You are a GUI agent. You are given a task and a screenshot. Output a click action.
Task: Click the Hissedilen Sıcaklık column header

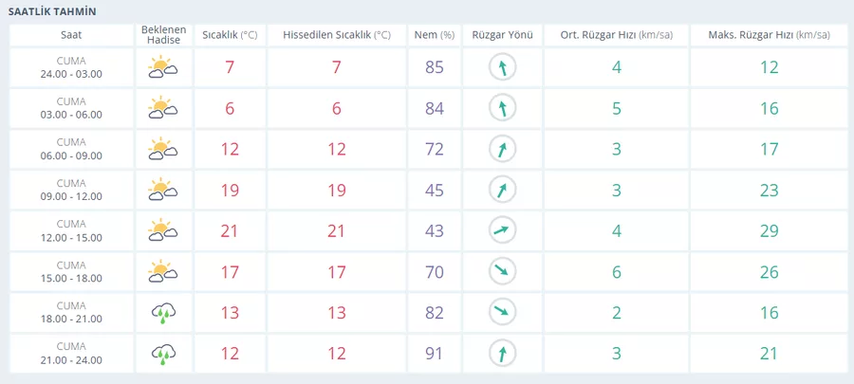[x=336, y=35]
